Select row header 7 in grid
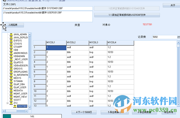 click(x=39, y=77)
